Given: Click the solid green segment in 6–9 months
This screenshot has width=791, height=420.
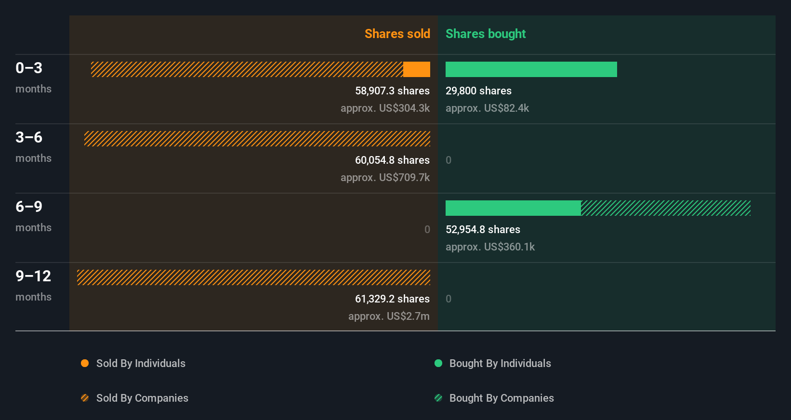Looking at the screenshot, I should [x=513, y=208].
